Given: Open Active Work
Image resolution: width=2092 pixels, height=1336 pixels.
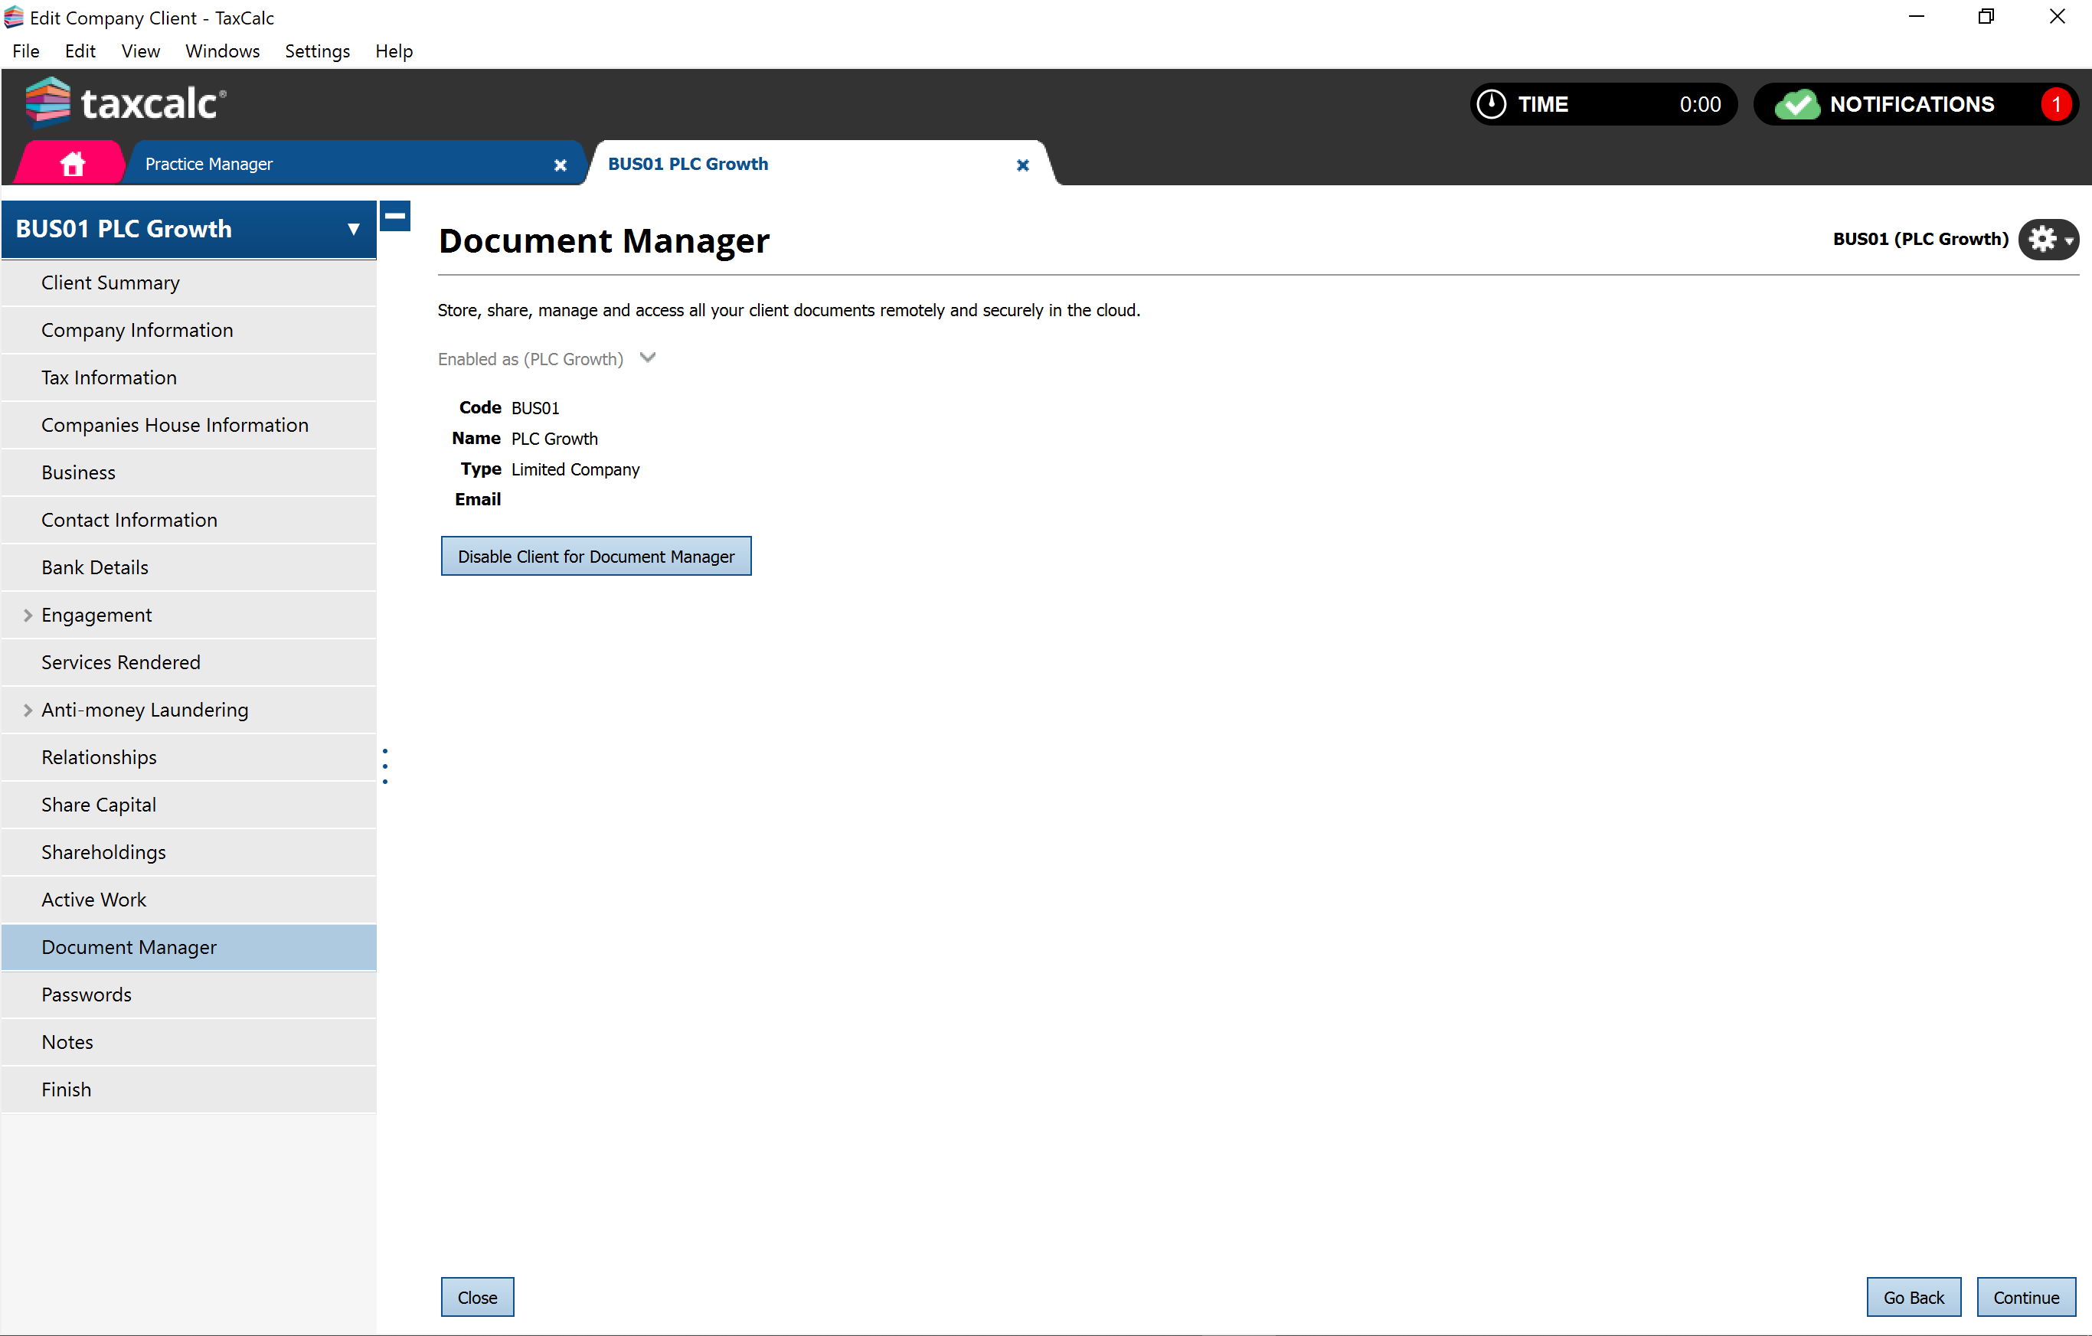Looking at the screenshot, I should 188,900.
